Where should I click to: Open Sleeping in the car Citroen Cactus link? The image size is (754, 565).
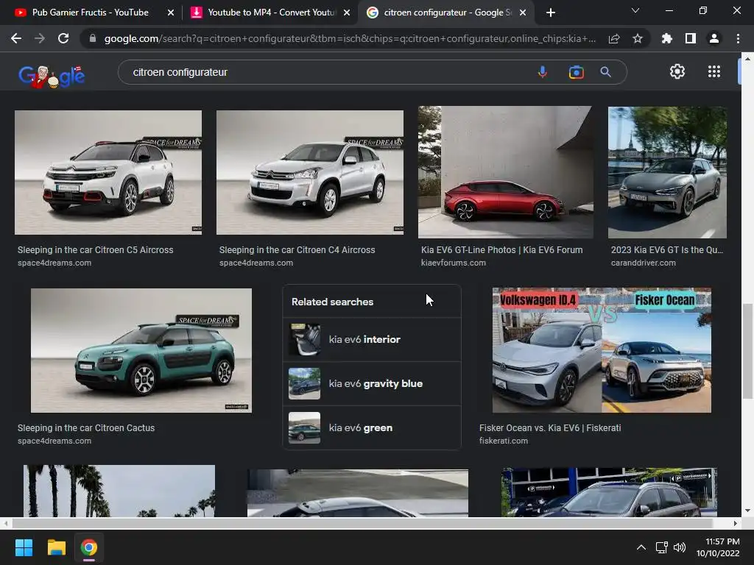tap(86, 427)
